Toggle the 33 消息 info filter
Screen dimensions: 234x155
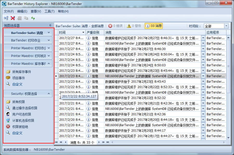pyautogui.click(x=154, y=26)
